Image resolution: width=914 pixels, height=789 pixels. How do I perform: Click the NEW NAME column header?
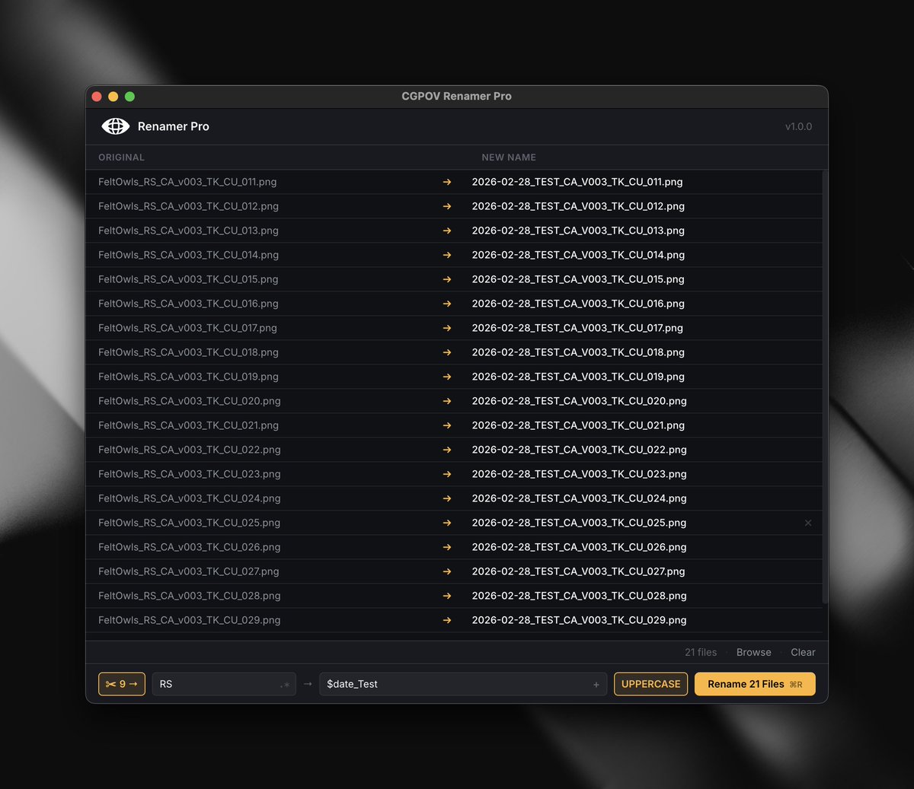pyautogui.click(x=509, y=157)
